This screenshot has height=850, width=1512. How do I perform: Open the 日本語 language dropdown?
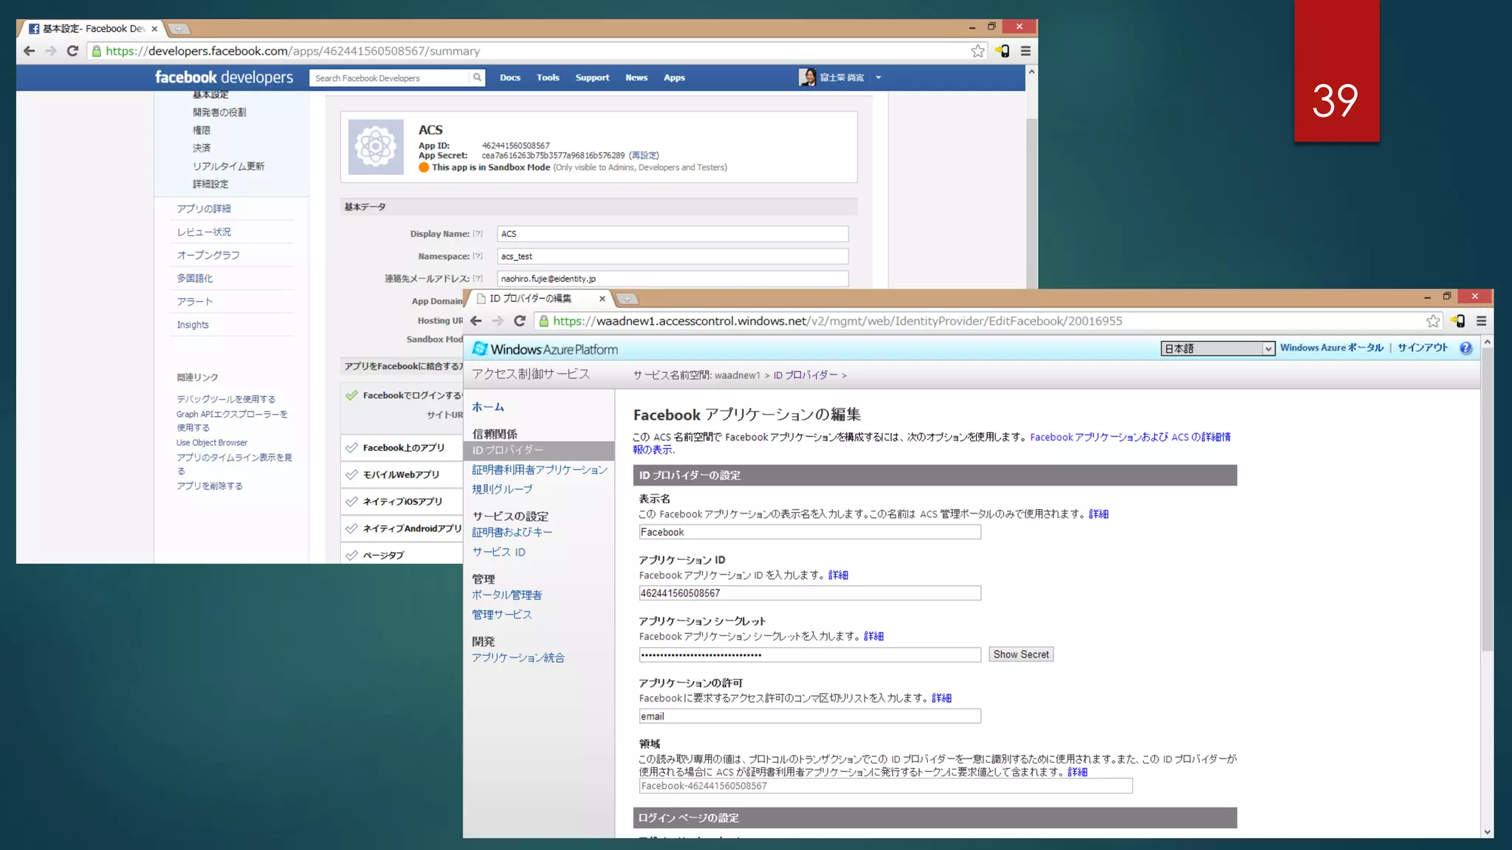coord(1217,348)
